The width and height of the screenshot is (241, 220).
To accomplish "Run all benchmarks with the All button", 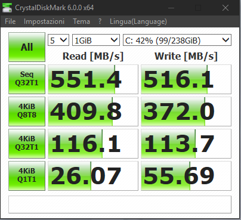I will (27, 47).
